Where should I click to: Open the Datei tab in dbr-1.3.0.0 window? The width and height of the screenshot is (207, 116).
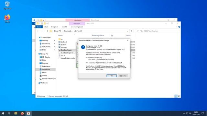pyautogui.click(x=39, y=27)
